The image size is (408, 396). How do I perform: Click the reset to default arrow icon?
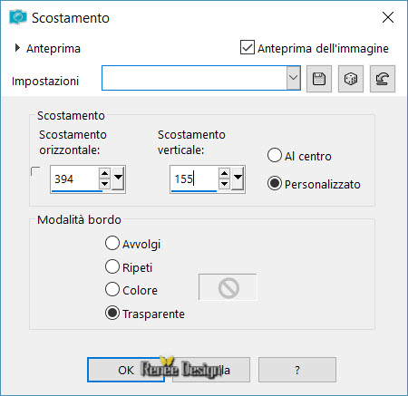coord(383,79)
